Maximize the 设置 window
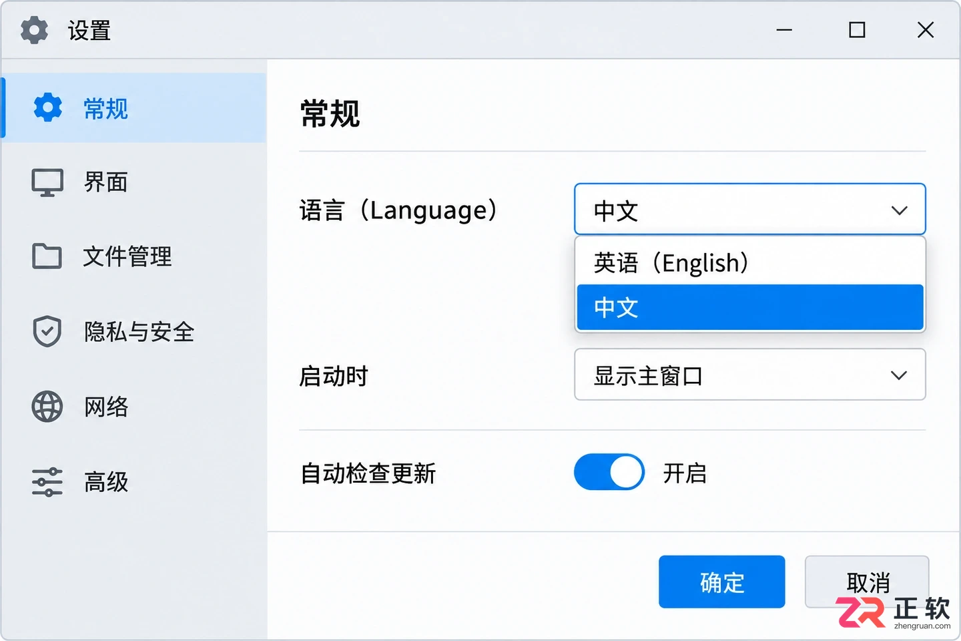The image size is (961, 641). pyautogui.click(x=857, y=30)
